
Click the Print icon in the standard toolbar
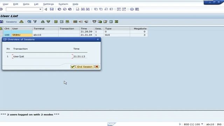77,9
